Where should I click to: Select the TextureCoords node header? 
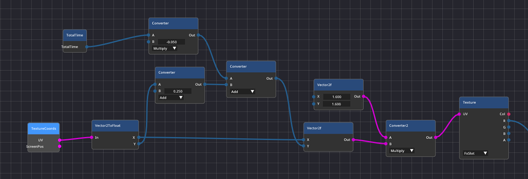click(x=43, y=129)
